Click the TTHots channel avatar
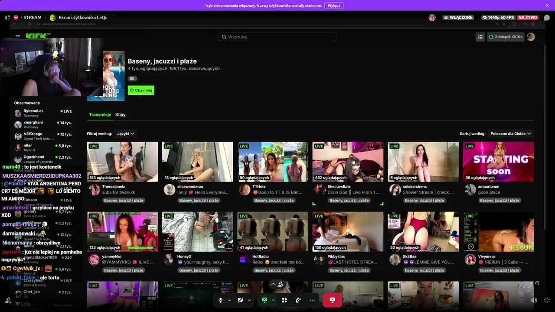 point(245,190)
